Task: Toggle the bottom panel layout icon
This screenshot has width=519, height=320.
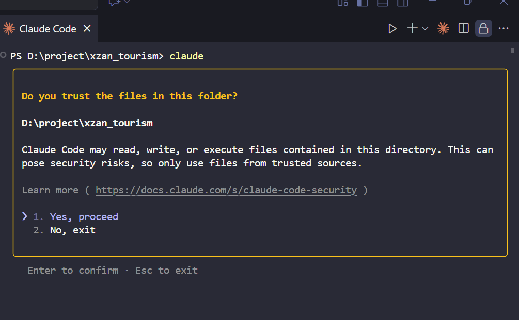Action: (383, 3)
